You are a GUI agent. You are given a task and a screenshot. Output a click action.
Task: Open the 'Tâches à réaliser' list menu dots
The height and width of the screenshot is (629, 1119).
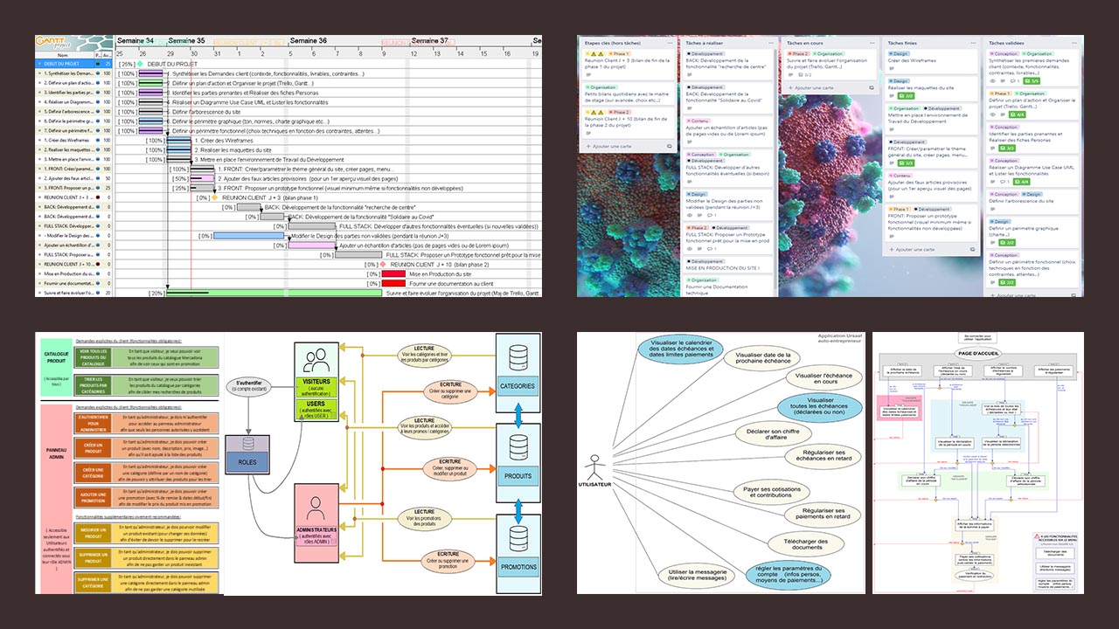(x=770, y=43)
